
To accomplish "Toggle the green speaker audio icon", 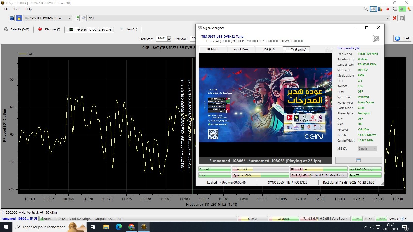I will [x=402, y=9].
